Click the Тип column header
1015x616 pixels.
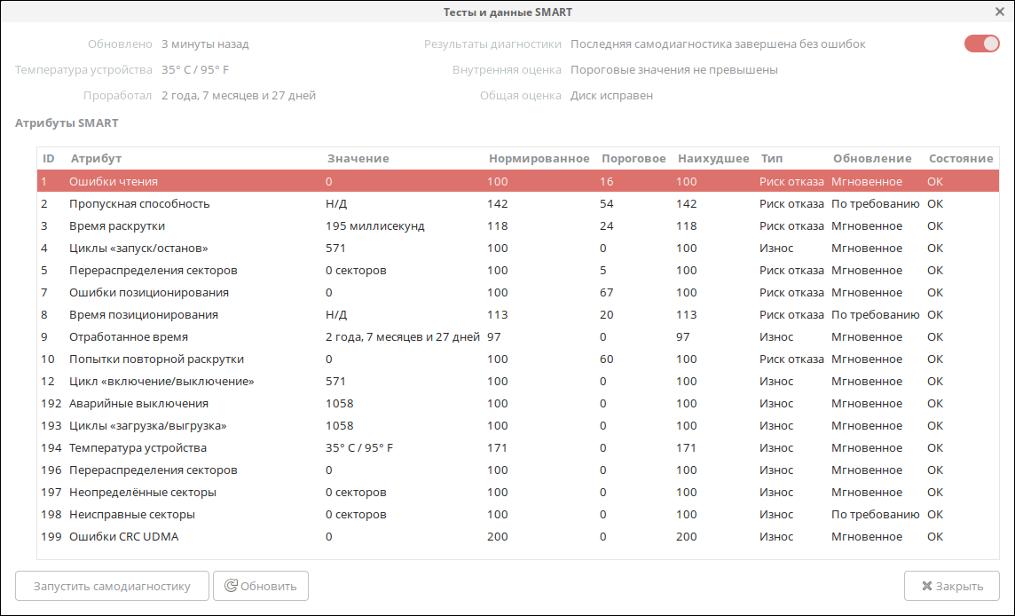coord(771,158)
